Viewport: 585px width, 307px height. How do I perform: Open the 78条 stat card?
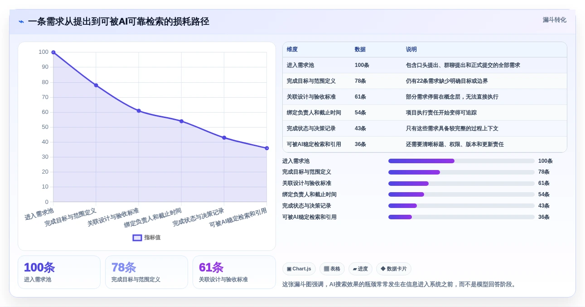point(146,272)
